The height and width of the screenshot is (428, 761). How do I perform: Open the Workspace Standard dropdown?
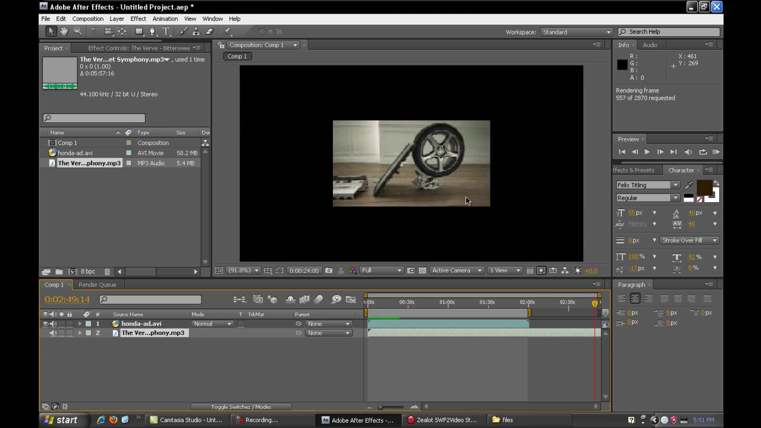click(x=576, y=32)
